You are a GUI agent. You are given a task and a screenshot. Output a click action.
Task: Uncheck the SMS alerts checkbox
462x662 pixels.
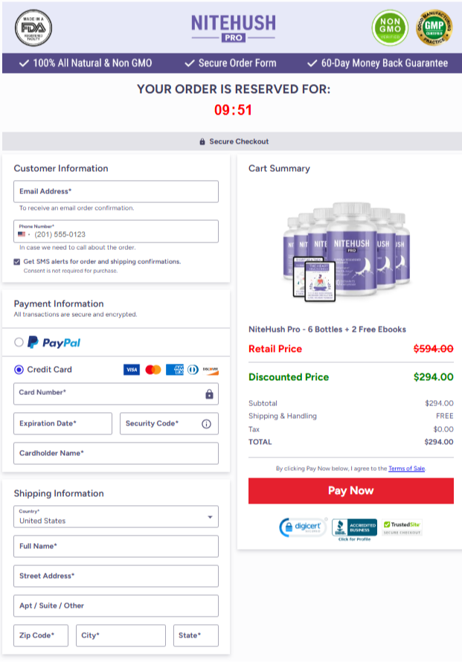[17, 262]
